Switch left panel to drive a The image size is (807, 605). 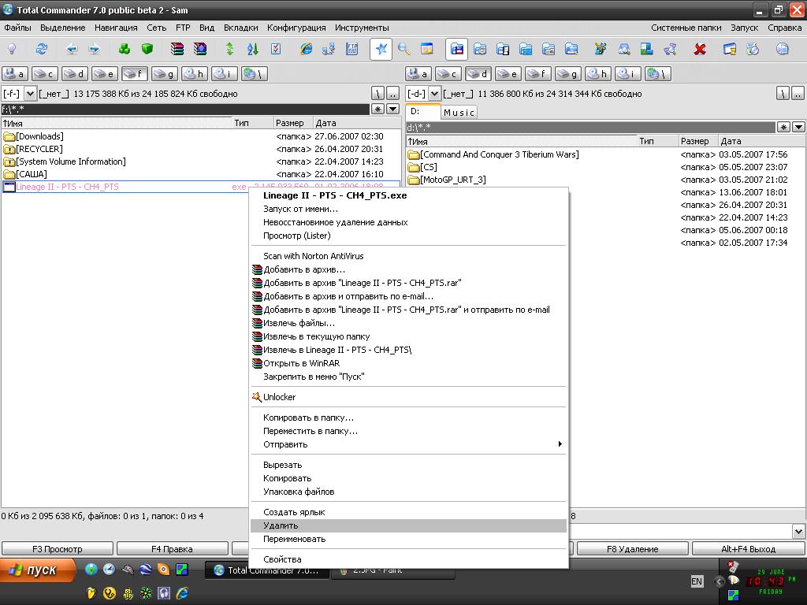15,74
